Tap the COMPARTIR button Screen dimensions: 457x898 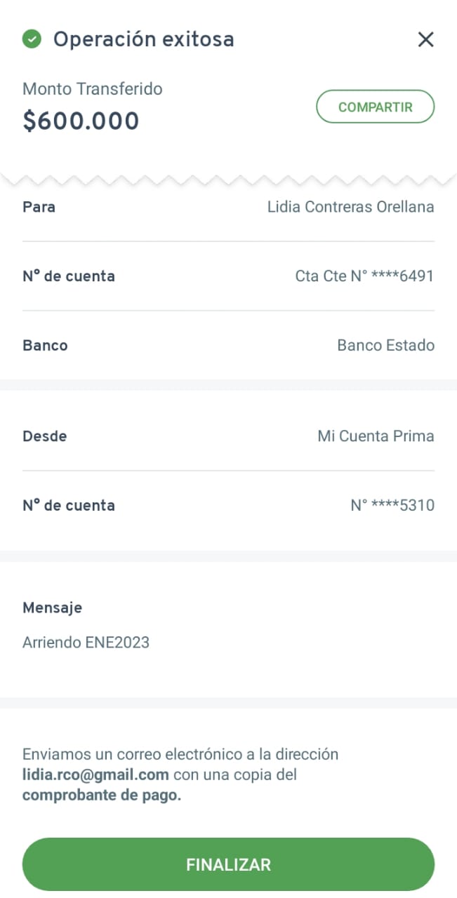click(375, 107)
